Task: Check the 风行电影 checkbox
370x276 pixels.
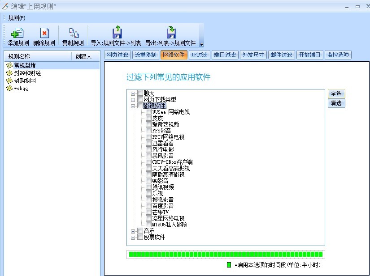Action: [x=148, y=149]
